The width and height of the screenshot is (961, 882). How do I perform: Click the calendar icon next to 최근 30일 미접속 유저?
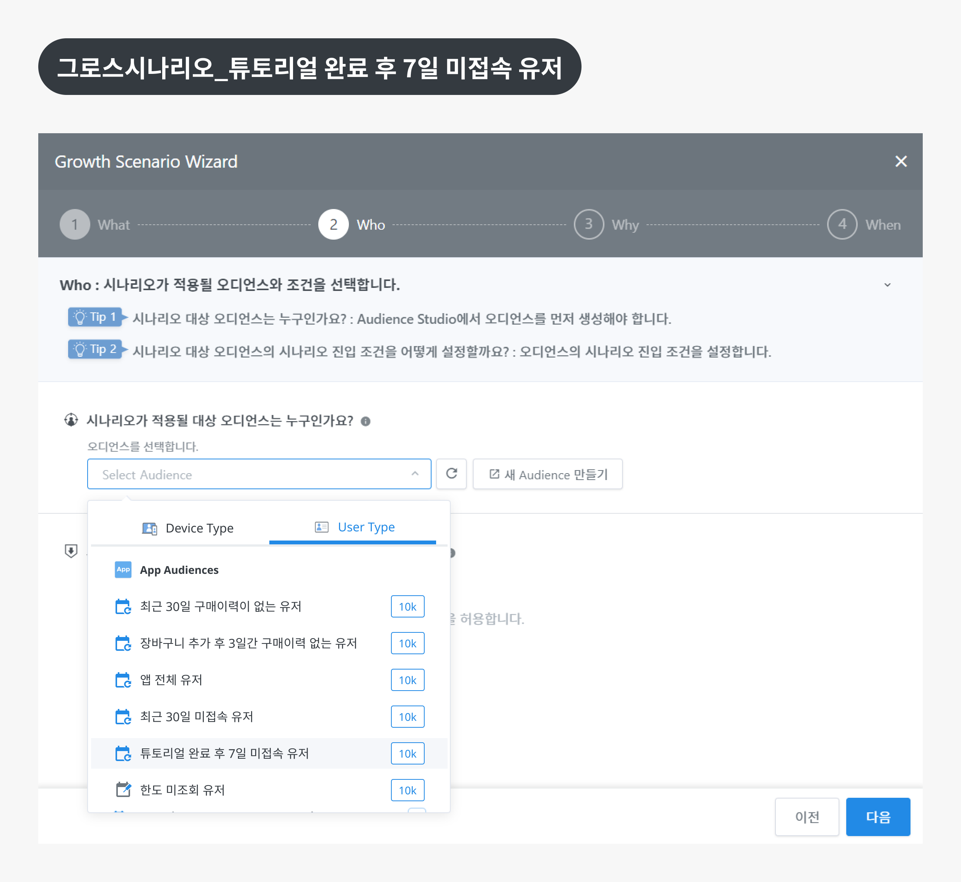point(123,716)
